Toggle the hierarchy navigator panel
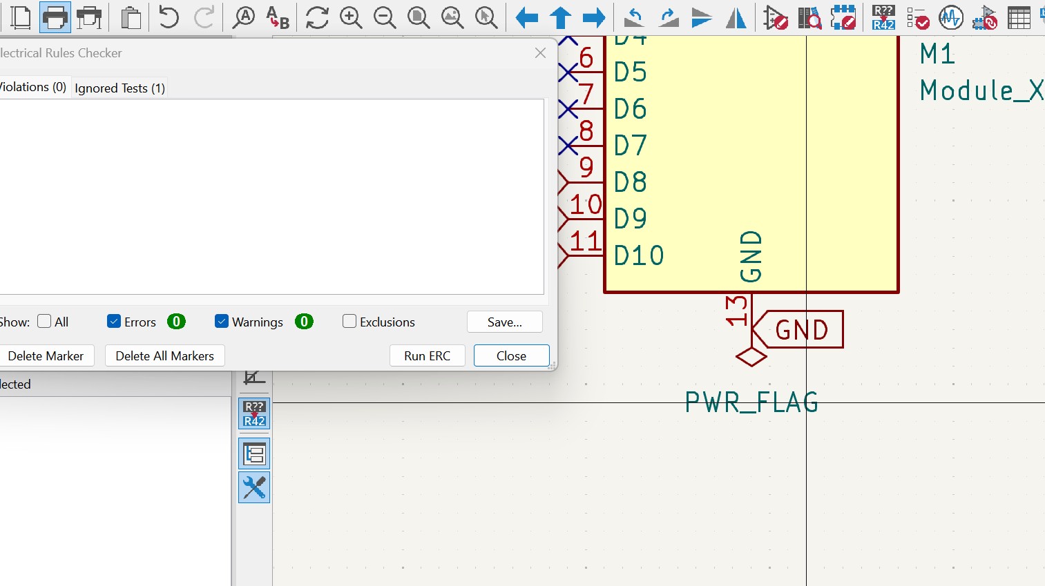This screenshot has width=1045, height=586. pos(254,453)
